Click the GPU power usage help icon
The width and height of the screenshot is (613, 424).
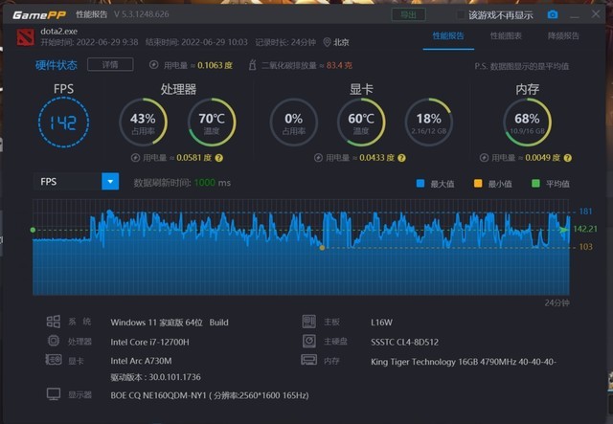click(x=401, y=158)
